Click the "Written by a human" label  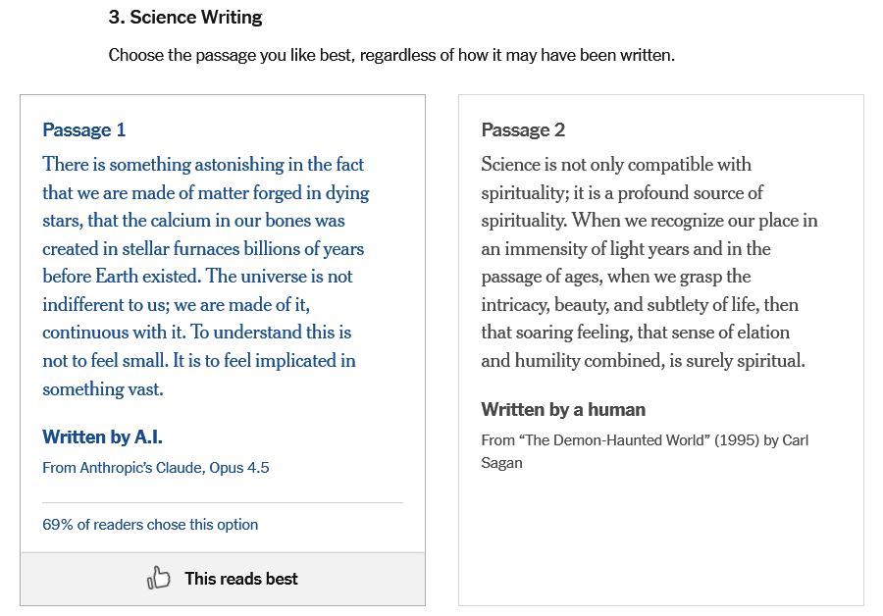click(x=563, y=409)
